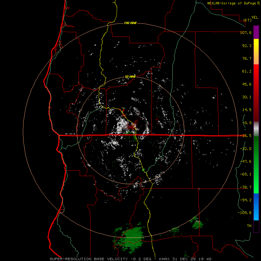261x261 pixels.
Task: Click the NEXLAB-College of DuPage credit text
Action: pyautogui.click(x=231, y=3)
